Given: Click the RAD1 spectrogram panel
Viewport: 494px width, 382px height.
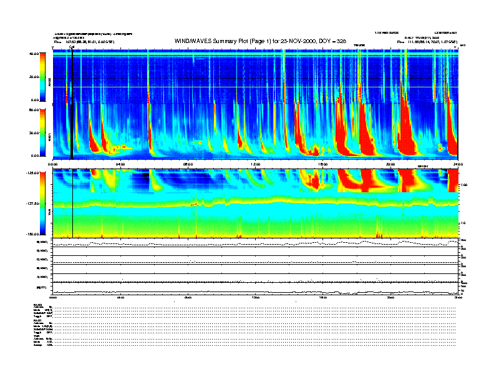Looking at the screenshot, I should coord(255,132).
